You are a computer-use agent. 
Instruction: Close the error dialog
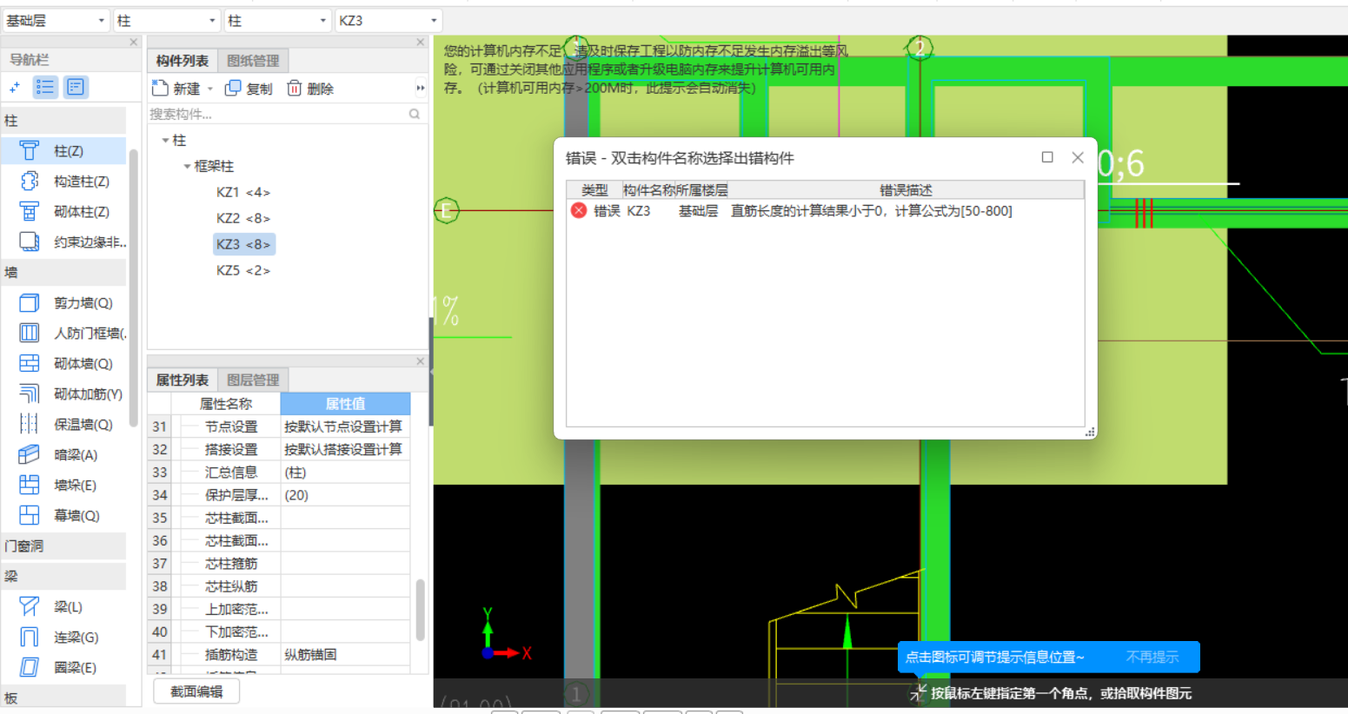[x=1078, y=157]
